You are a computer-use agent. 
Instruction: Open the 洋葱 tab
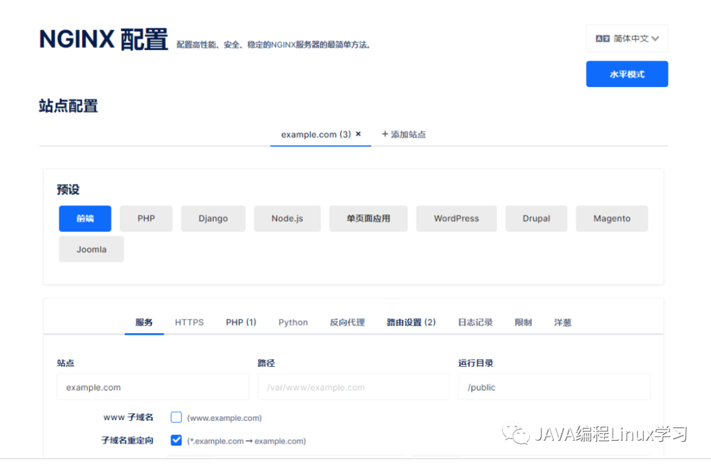coord(562,322)
